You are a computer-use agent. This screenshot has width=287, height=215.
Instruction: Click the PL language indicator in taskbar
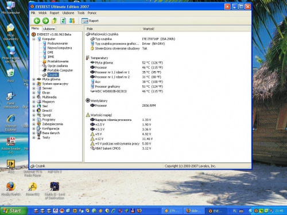(x=235, y=211)
